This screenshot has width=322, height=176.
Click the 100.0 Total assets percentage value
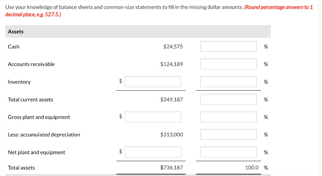click(252, 168)
